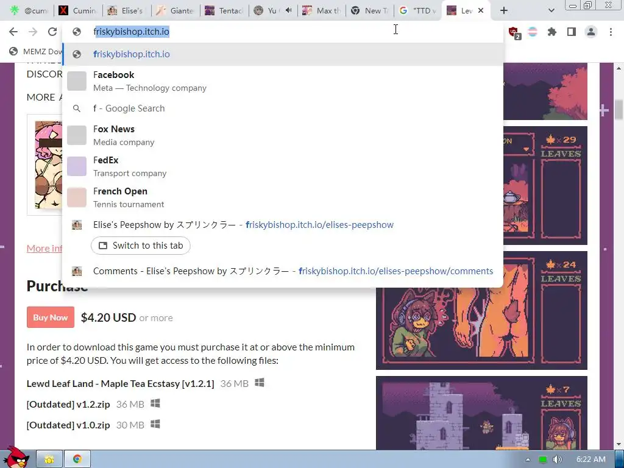Open Elise's Peepshow page suggestion
Viewport: 624px width, 468px height.
coord(243,225)
